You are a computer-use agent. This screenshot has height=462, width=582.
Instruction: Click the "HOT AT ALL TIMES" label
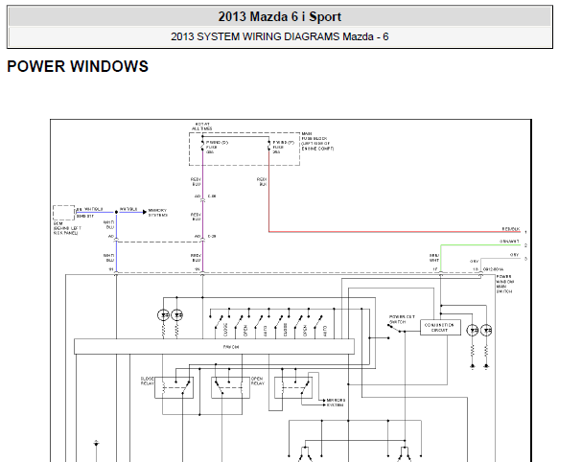(x=202, y=127)
